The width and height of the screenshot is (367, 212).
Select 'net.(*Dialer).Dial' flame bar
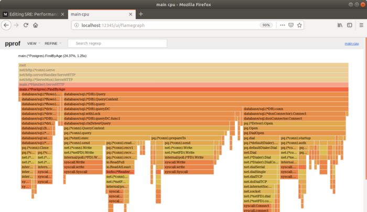point(261,158)
